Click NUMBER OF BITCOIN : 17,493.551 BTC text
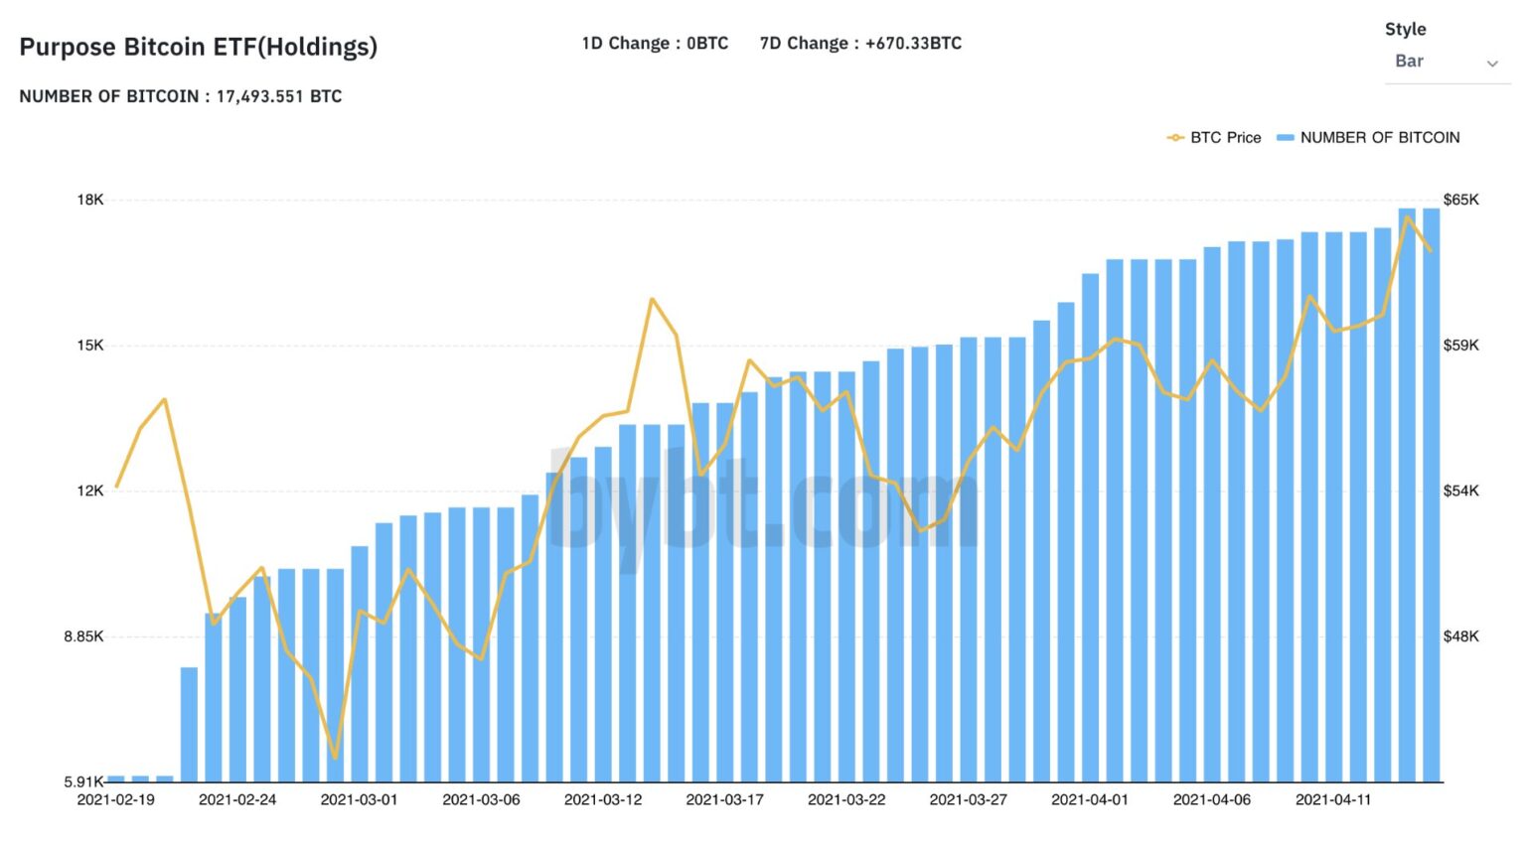Viewport: 1526px width, 841px height. [181, 96]
